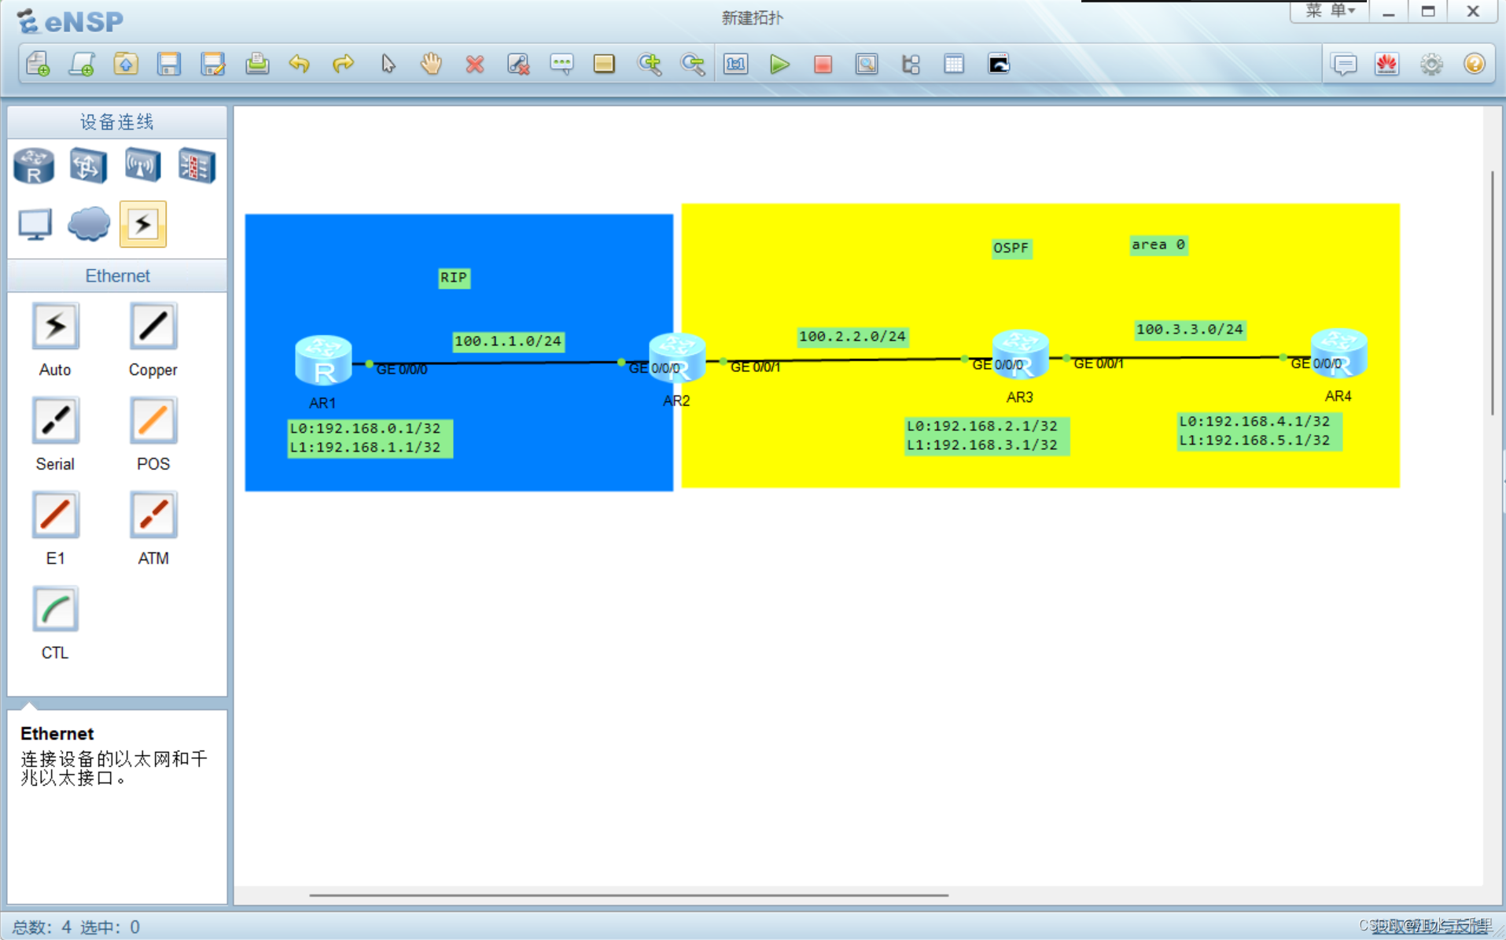Click the 设备连线 panel header
This screenshot has height=940, width=1506.
(117, 122)
